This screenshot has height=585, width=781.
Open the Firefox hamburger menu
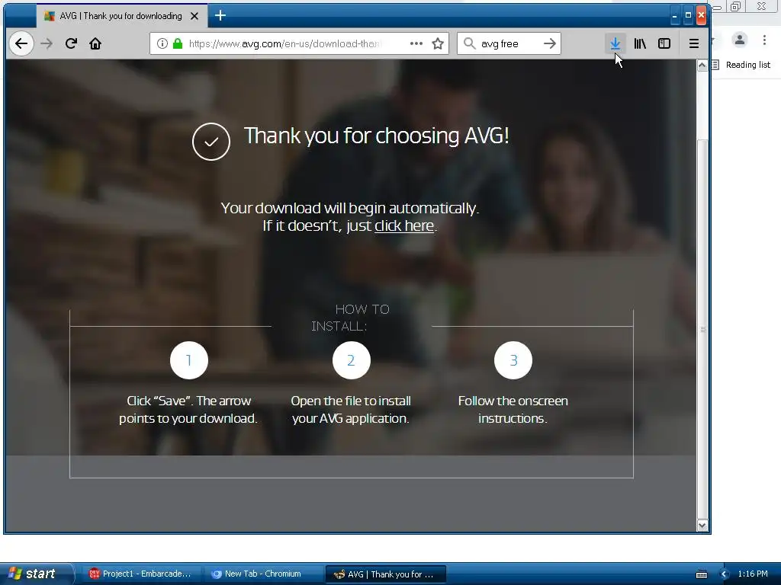tap(693, 43)
